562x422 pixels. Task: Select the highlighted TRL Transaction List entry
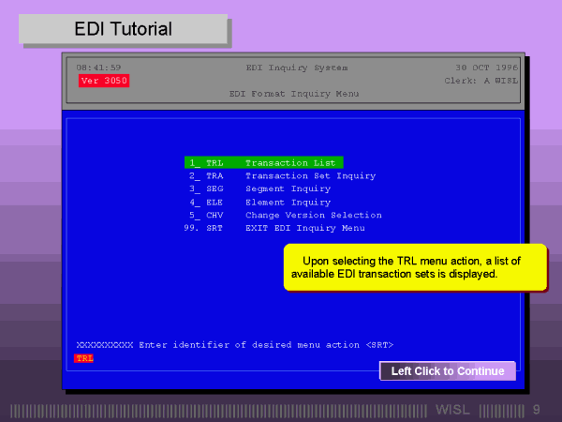[x=264, y=162]
